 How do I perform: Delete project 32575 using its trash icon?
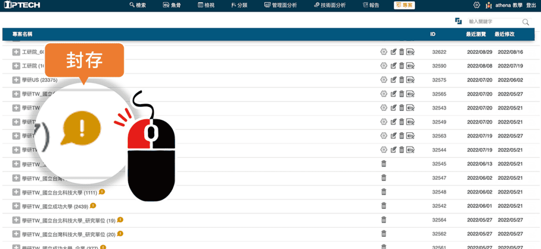click(x=401, y=80)
